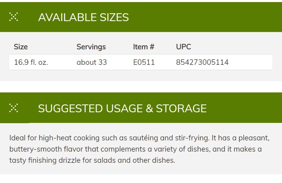Select the Servings column header
This screenshot has height=183, width=282.
[91, 47]
